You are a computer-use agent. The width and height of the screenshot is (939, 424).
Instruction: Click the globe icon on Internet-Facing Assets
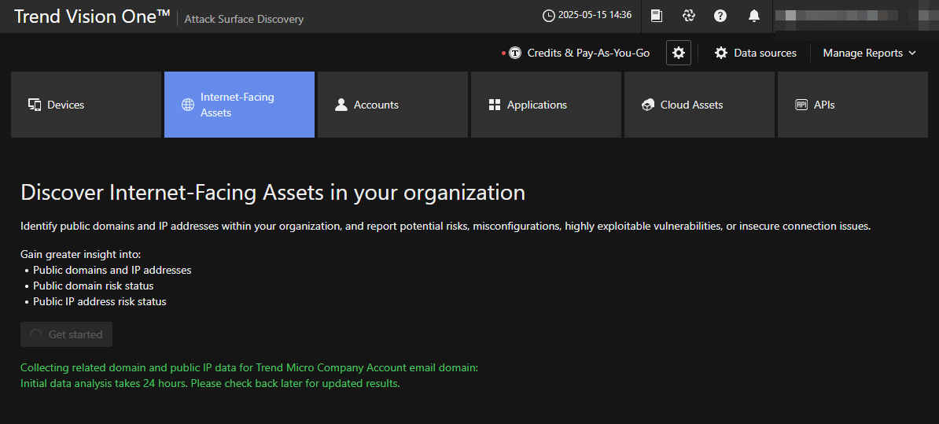point(188,105)
